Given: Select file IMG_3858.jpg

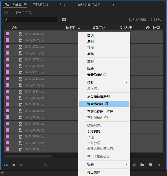Looking at the screenshot, I should tap(35, 111).
